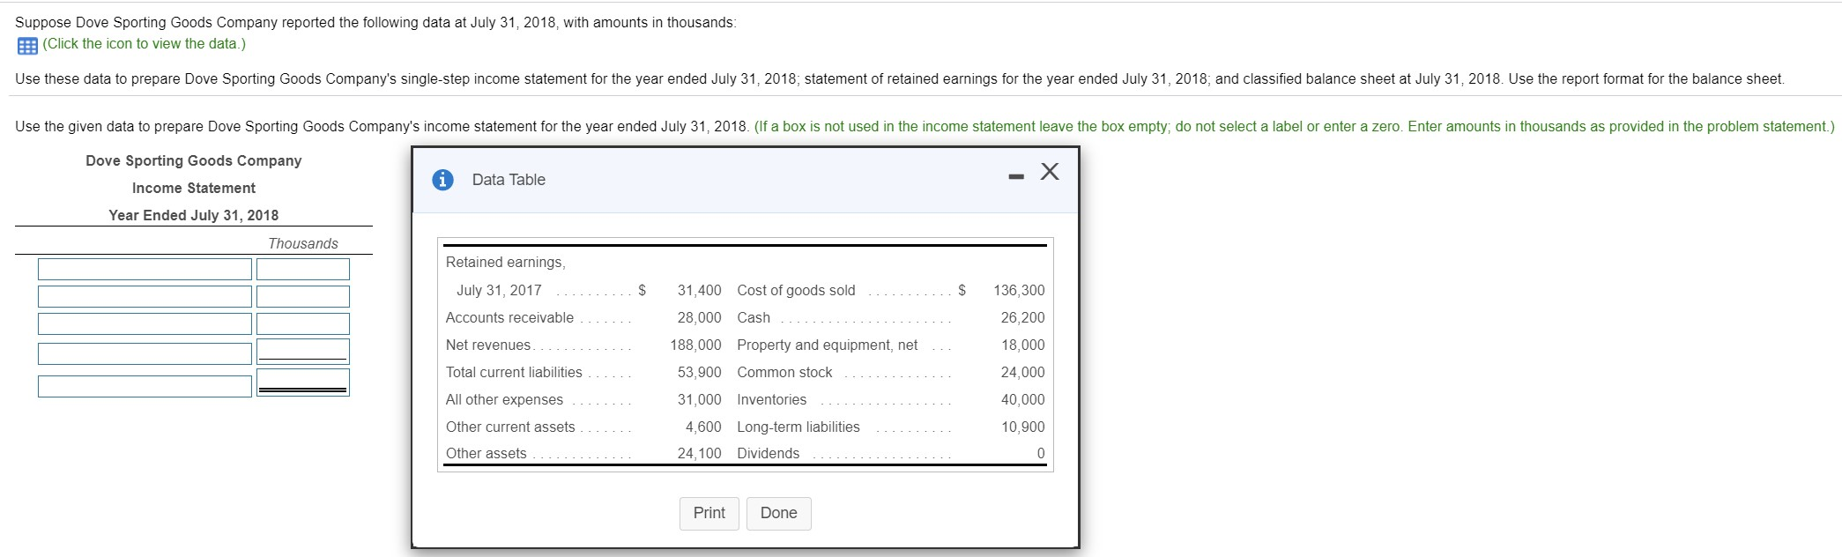Click the 'Other current assets' label

click(x=510, y=427)
